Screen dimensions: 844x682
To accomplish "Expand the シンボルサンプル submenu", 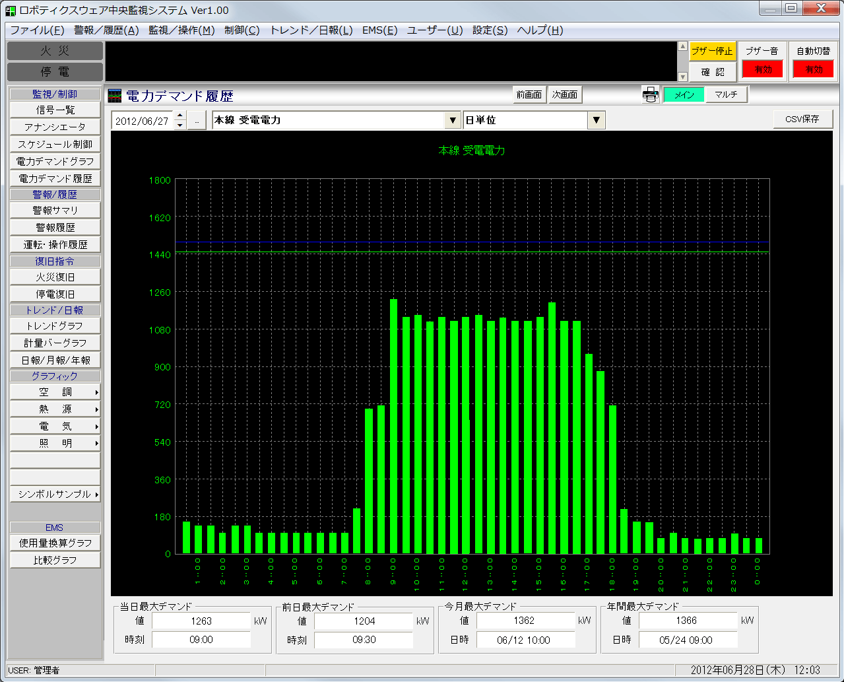I will click(55, 494).
